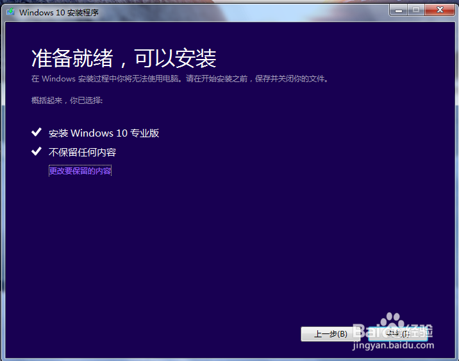Click the notice about saving and closing files
The image size is (459, 361).
179,79
